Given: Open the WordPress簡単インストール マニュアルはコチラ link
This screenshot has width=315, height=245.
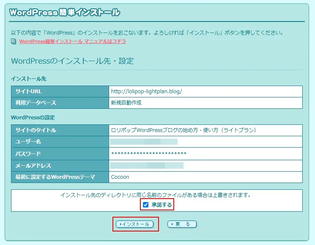Looking at the screenshot, I should click(x=73, y=41).
